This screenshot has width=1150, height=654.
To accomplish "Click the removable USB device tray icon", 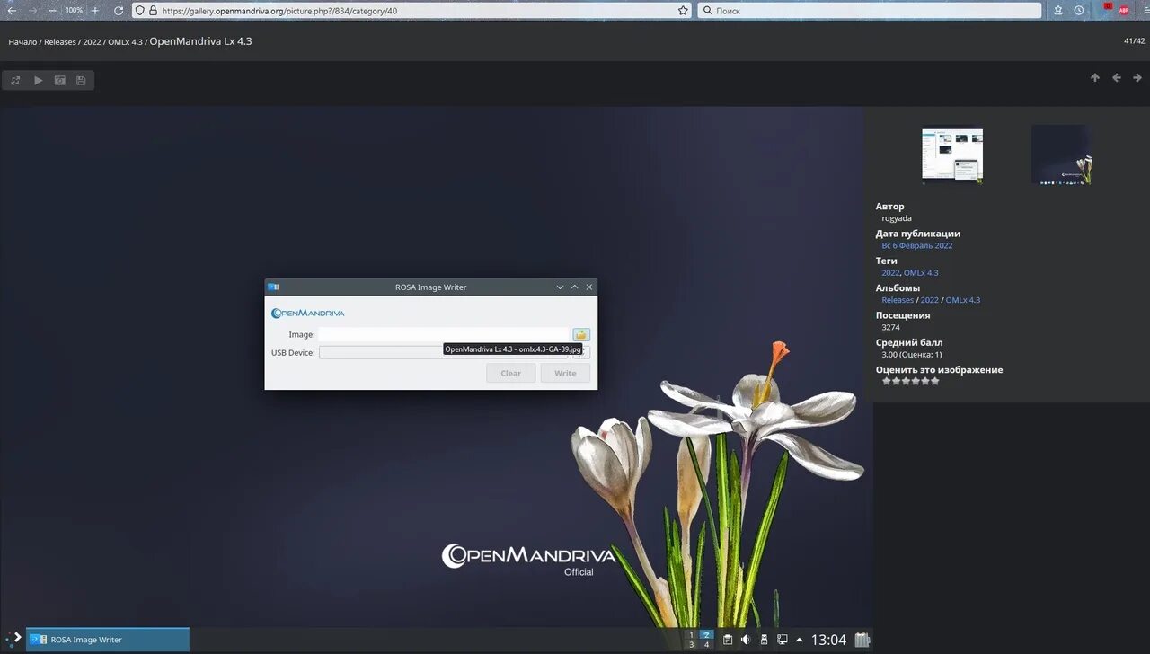I will coord(764,640).
